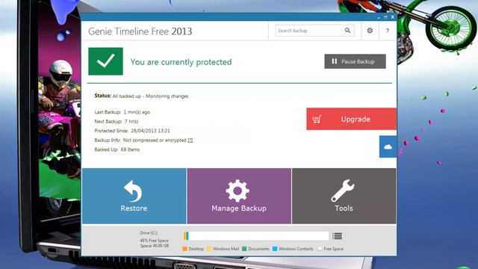Screen dimensions: 478x269
Task: Click the 'Drive (C:)' label
Action: (x=149, y=232)
